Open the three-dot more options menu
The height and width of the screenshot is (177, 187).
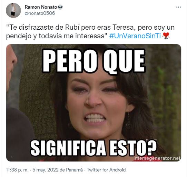click(x=178, y=7)
